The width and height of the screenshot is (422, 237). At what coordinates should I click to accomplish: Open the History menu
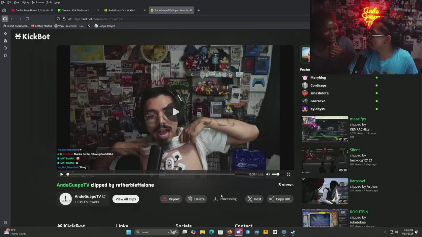(25, 2)
